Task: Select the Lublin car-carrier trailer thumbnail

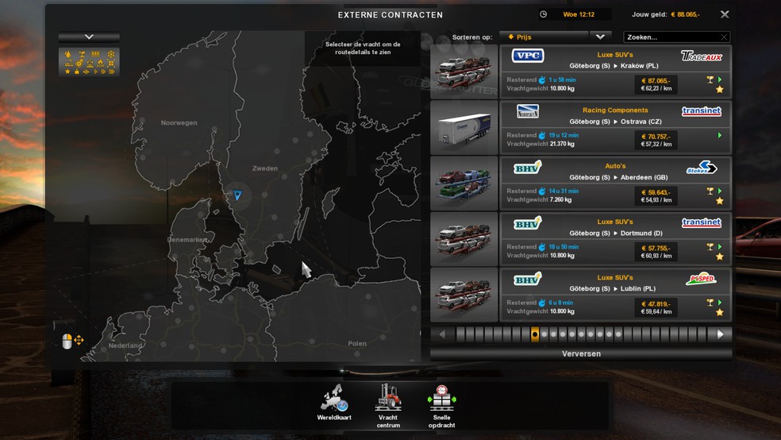Action: coord(464,295)
